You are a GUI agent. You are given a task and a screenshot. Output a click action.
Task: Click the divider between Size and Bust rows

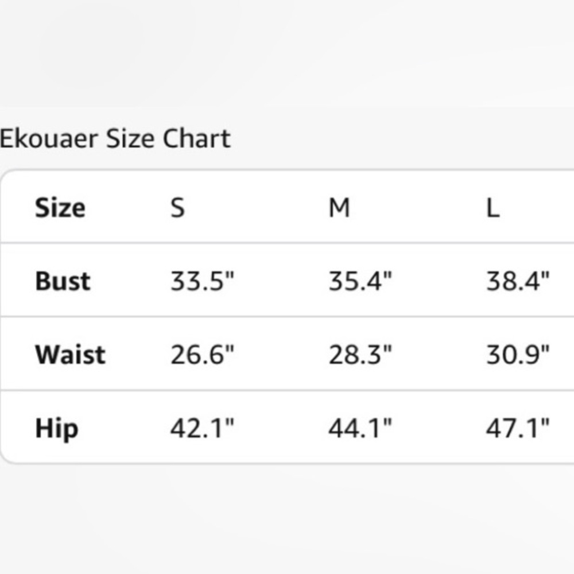point(287,243)
